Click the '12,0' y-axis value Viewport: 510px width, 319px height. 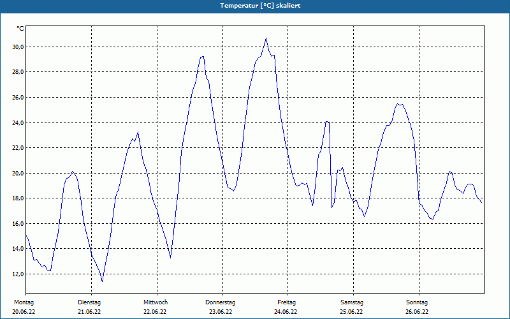pos(18,274)
